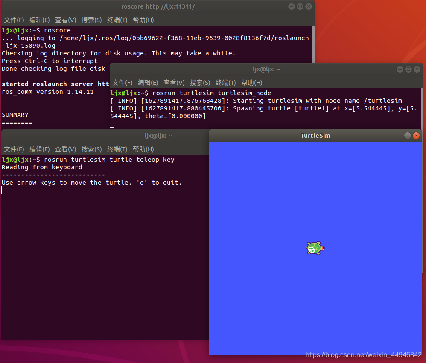Click 'rosrun turtlesim turtlesim_node' command text

click(x=212, y=93)
